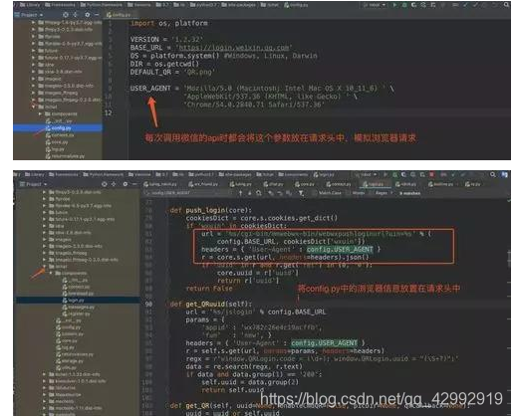The height and width of the screenshot is (418, 513).
Task: Select highlighted login.py in bottom Project tree
Action: coord(78,300)
